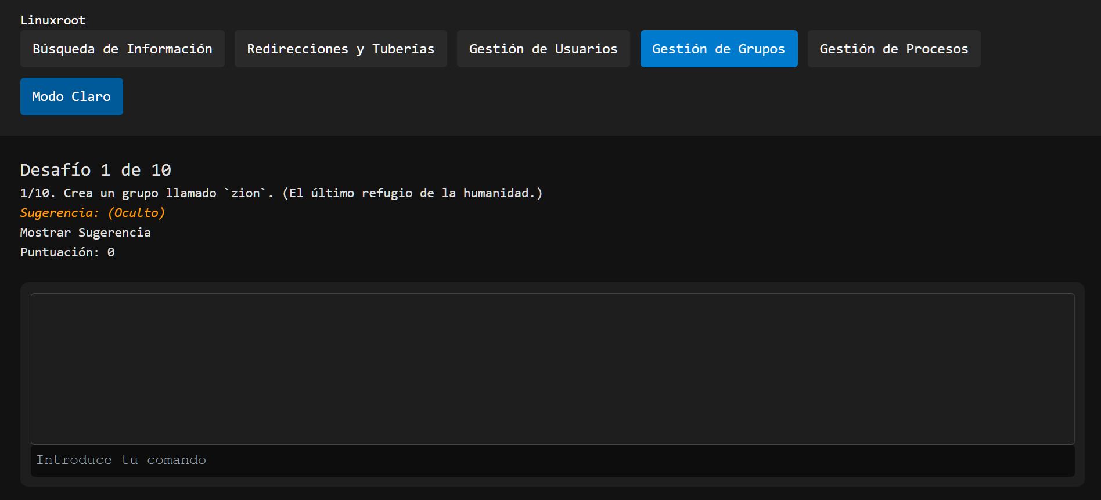Screen dimensions: 1101x500
Task: Toggle Modo Claro theme button
Action: pos(71,96)
